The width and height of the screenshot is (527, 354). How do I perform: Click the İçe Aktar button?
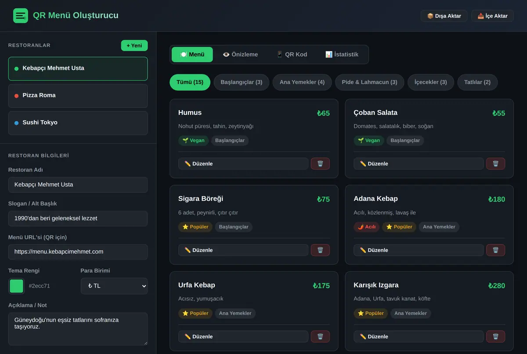coord(493,16)
